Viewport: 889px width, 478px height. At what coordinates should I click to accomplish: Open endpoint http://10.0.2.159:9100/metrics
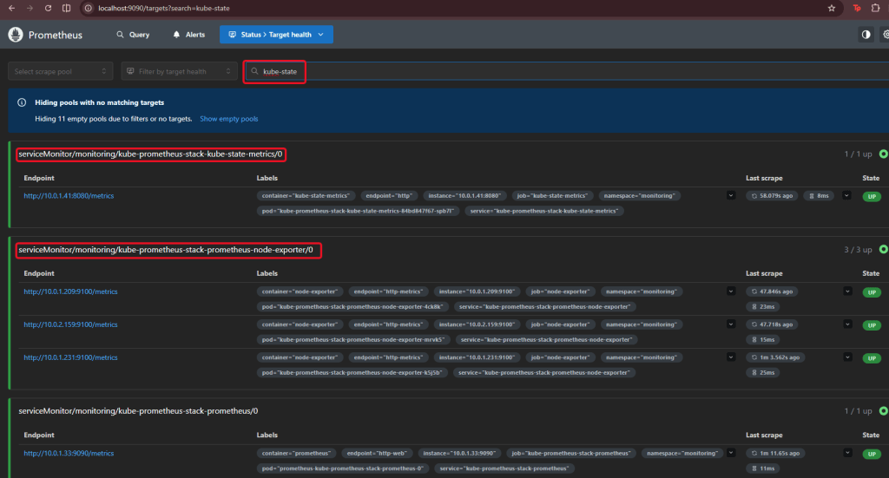point(70,324)
